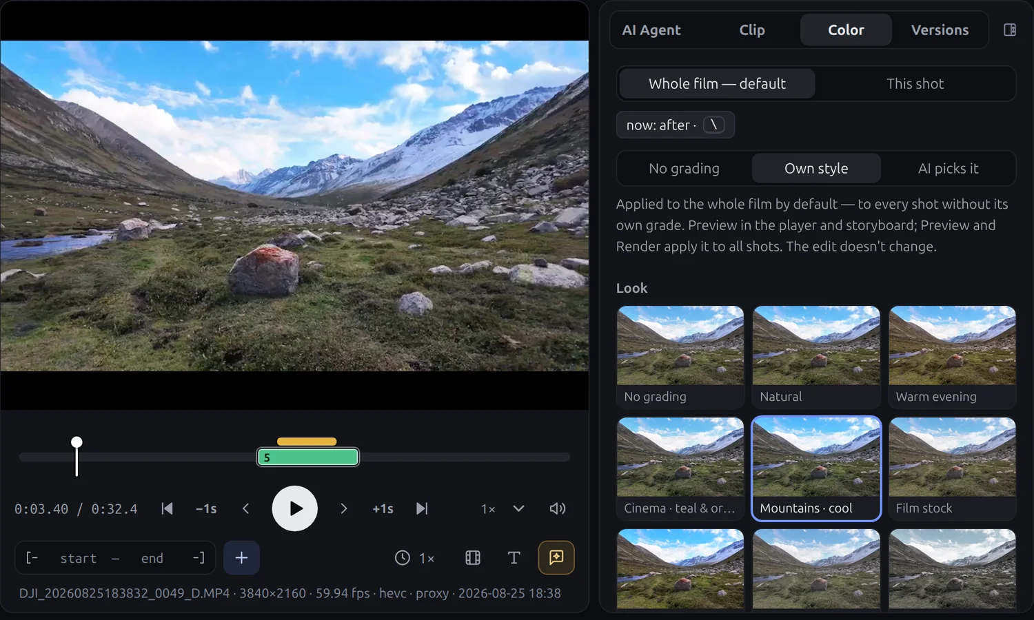
Task: Click the 1× playback speed value
Action: [x=488, y=508]
